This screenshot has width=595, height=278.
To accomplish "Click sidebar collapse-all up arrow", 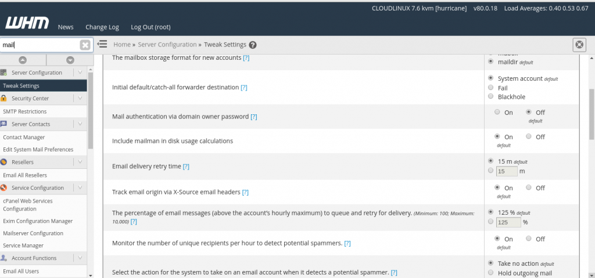I will (23, 60).
